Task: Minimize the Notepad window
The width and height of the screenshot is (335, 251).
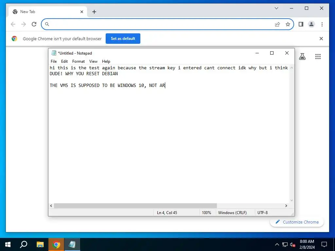Action: click(257, 53)
